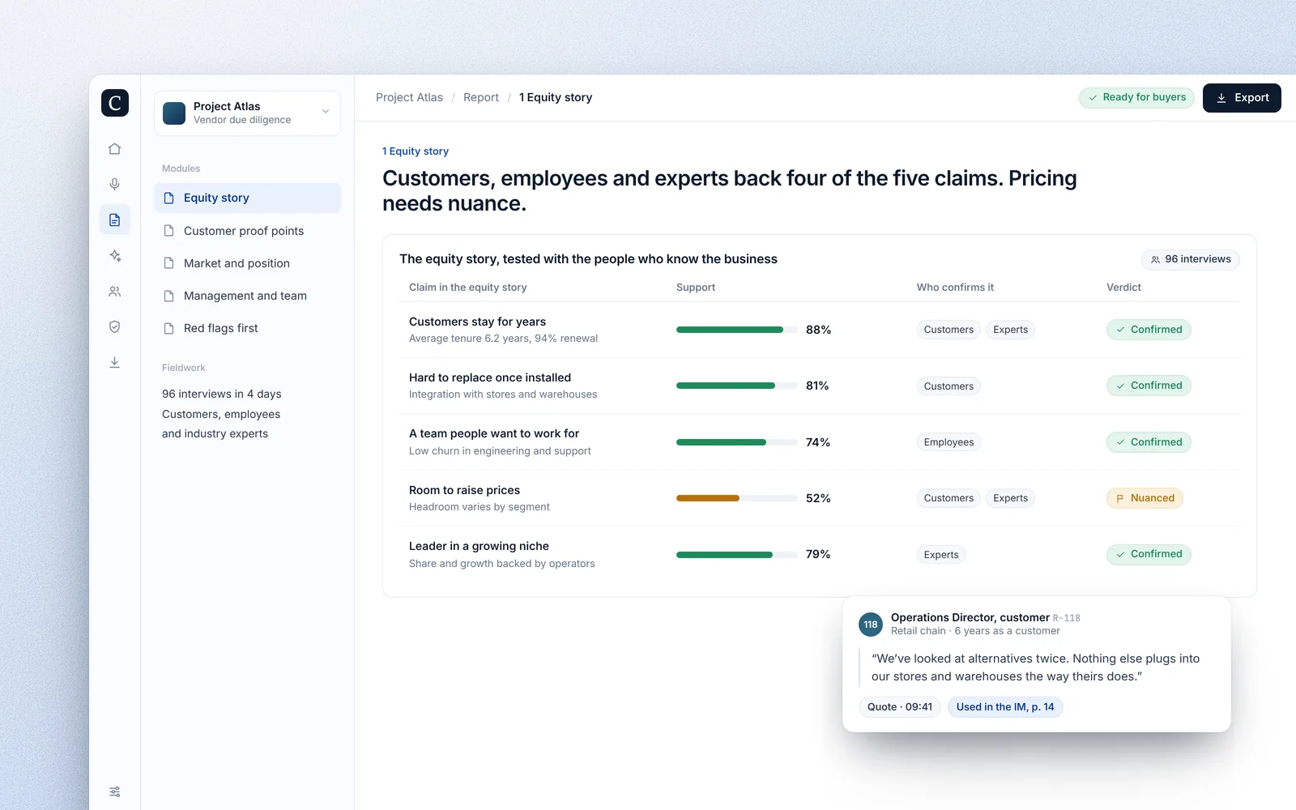
Task: Select the report document sidebar icon
Action: coord(115,220)
